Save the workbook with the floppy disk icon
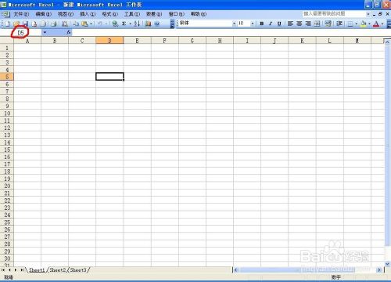The width and height of the screenshot is (391, 282). [x=25, y=23]
